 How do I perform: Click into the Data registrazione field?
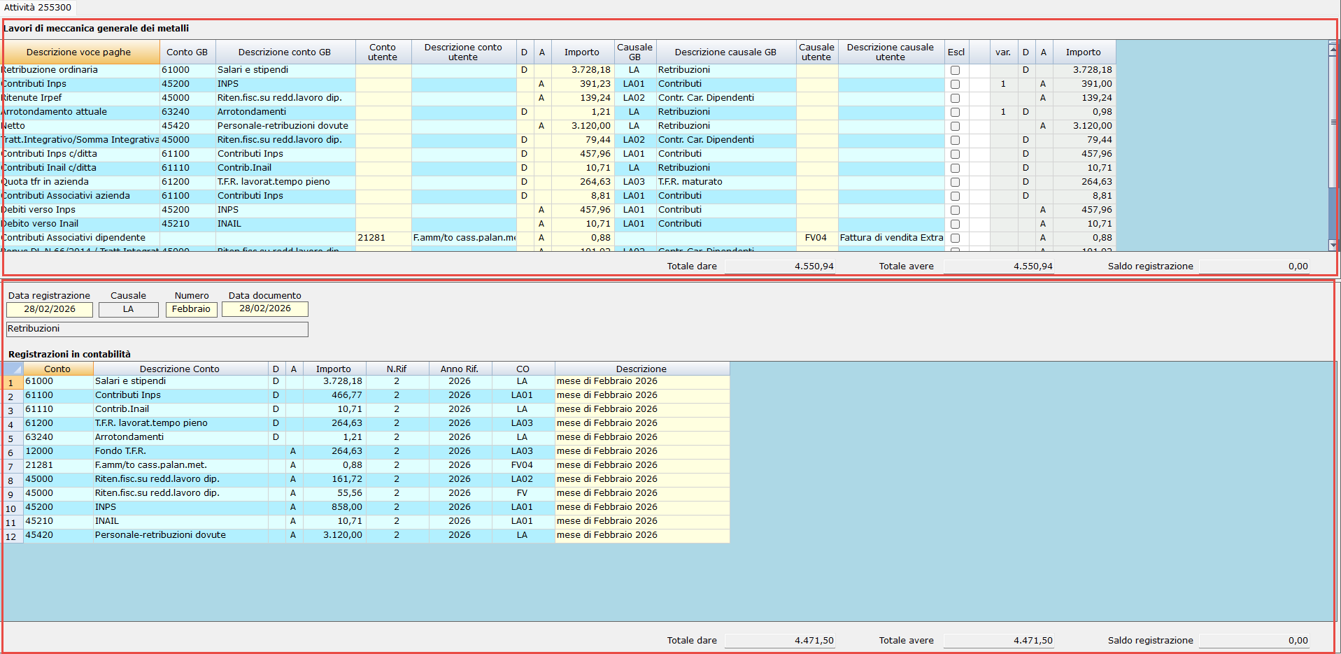[x=50, y=309]
